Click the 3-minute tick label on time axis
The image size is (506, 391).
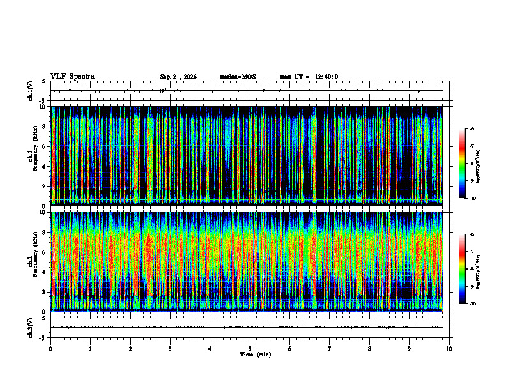170,349
